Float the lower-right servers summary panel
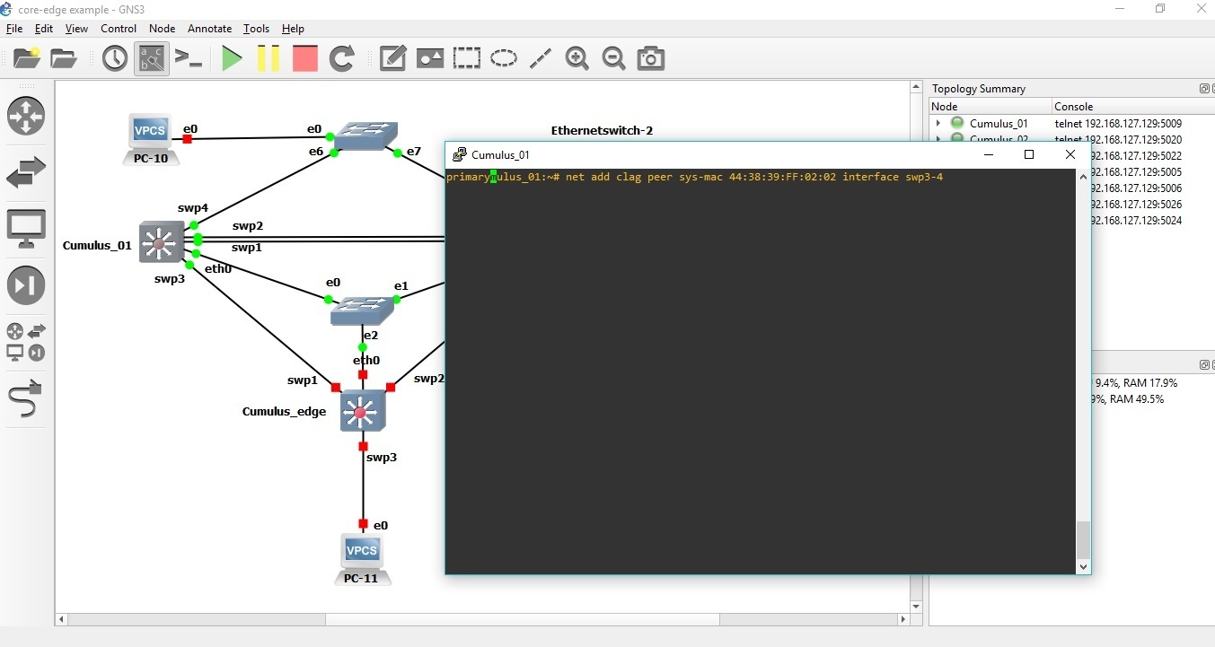 coord(1204,364)
